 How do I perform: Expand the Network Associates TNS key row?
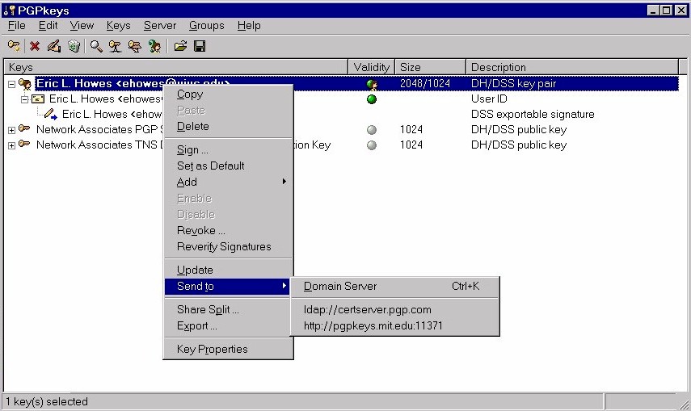coord(12,145)
